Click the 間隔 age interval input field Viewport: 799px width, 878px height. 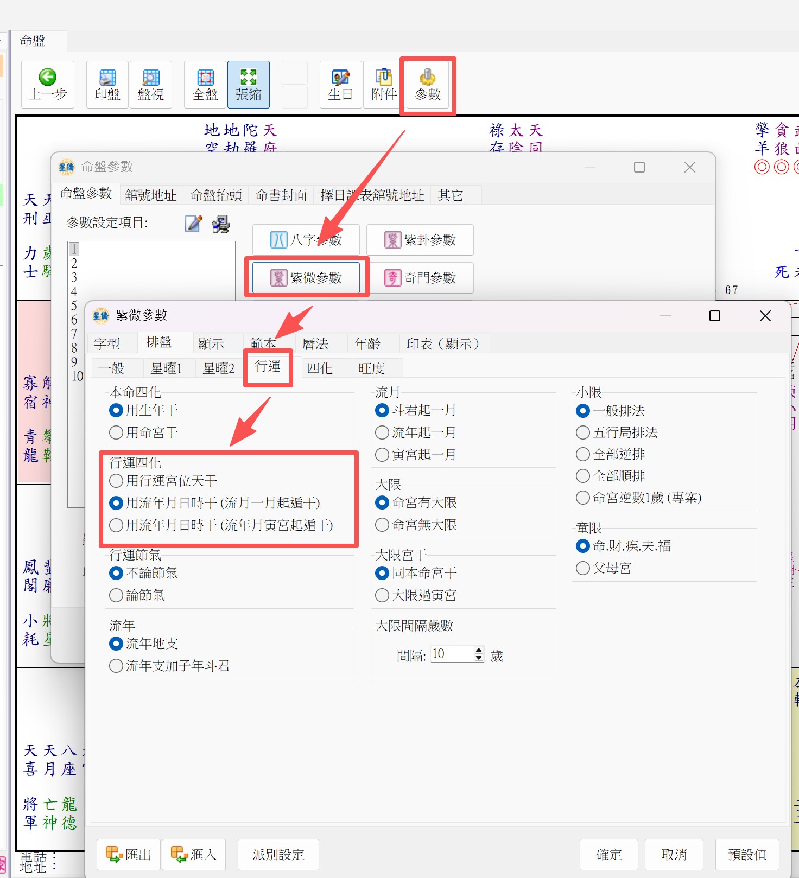(452, 654)
